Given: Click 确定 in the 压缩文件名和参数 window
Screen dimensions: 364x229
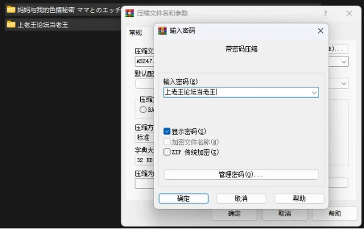Looking at the screenshot, I should (x=234, y=213).
